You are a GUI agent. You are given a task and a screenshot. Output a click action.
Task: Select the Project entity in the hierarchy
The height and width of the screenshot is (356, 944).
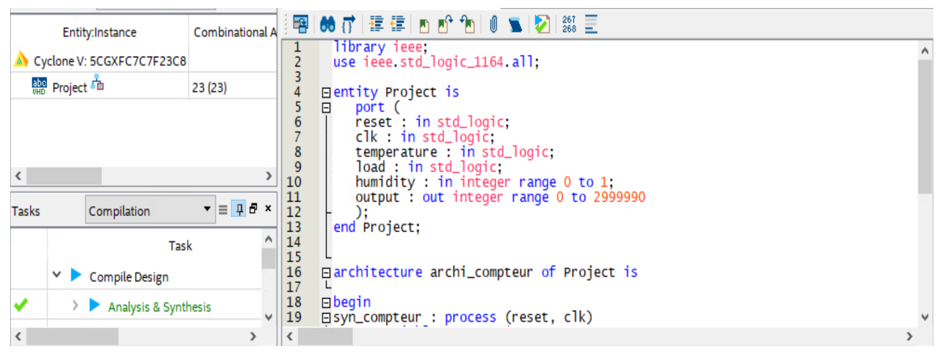coord(69,88)
